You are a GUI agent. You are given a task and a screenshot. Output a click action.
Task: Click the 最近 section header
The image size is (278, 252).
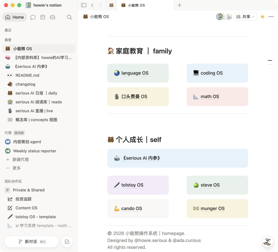[x=8, y=30]
